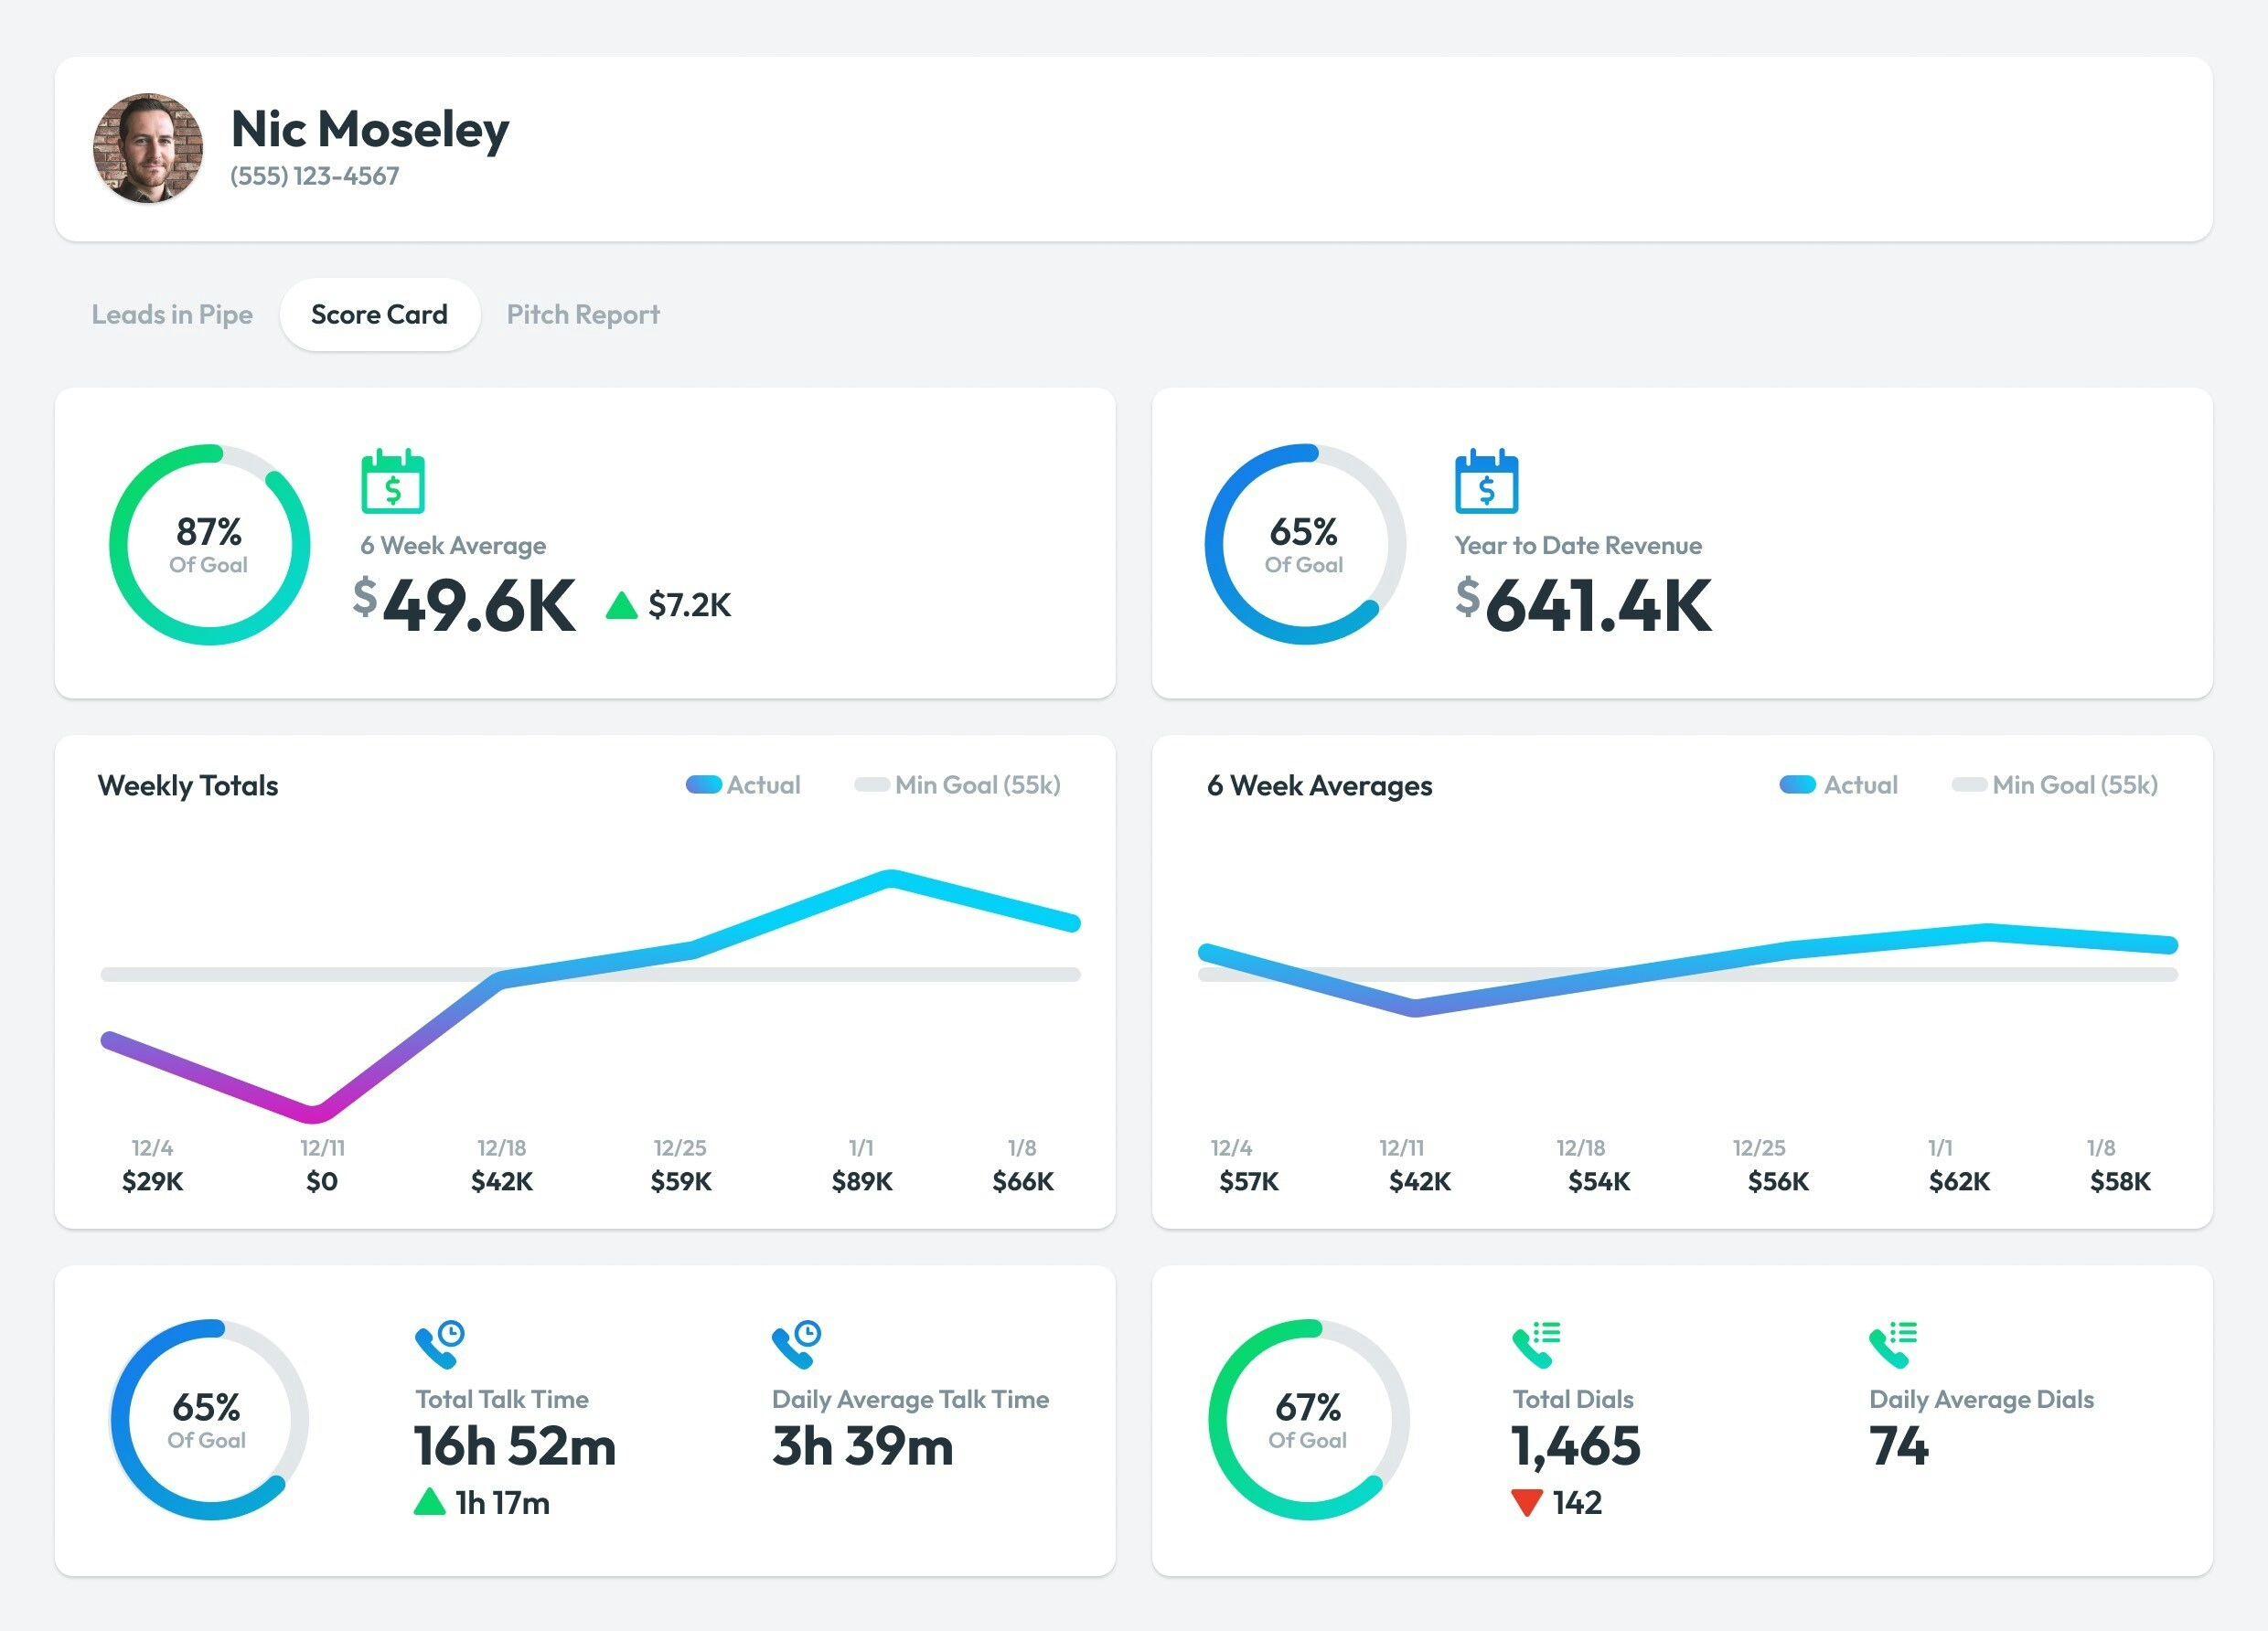
Task: Click the 74 daily average dials value
Action: coord(1898,1446)
